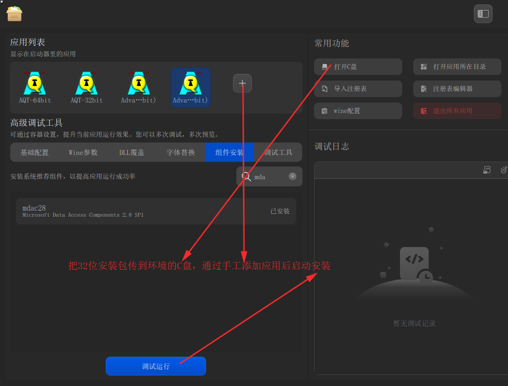Focus the component search field containing mda
This screenshot has width=508, height=386.
269,176
